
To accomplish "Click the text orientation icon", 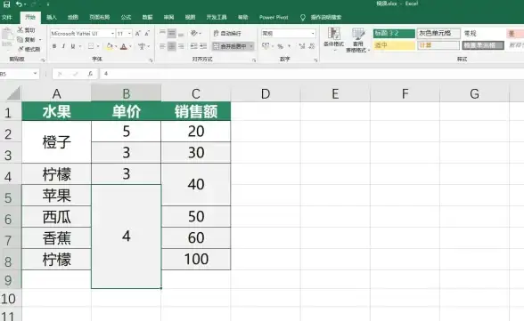I will tap(194, 33).
